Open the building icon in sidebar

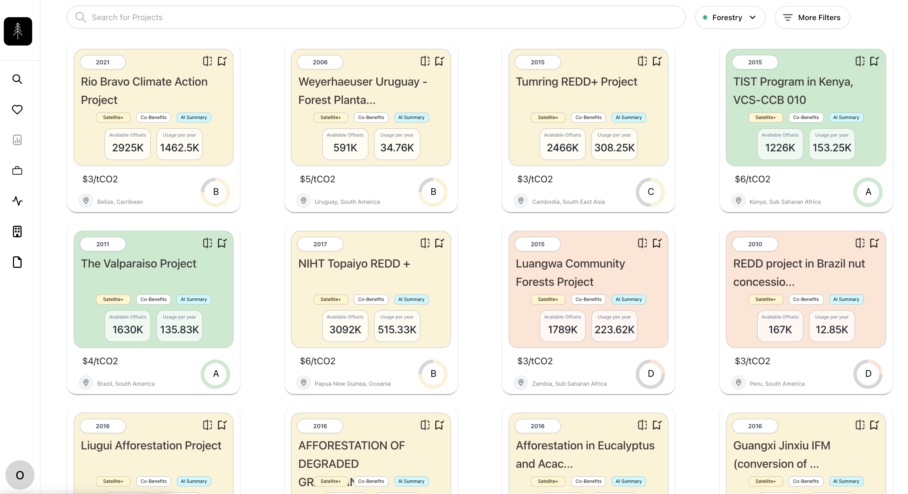(x=17, y=232)
